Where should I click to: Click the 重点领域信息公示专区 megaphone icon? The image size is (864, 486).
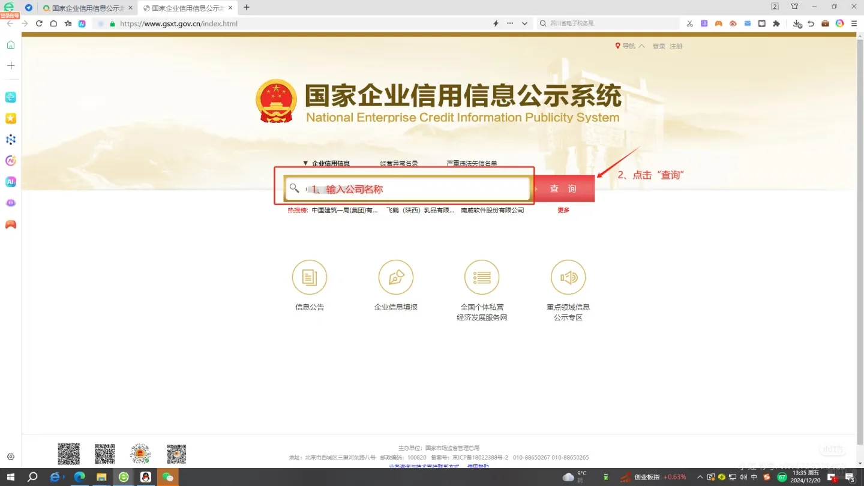point(568,277)
